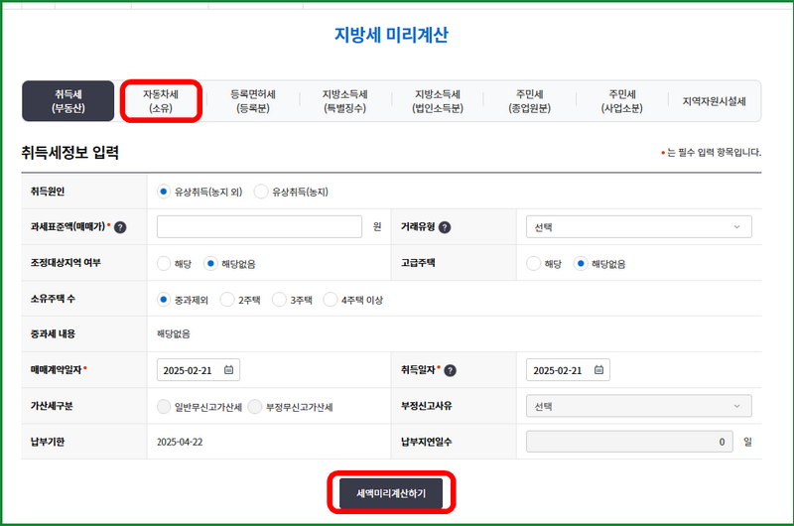Open the 부정신고사유 선택 dropdown
Image resolution: width=794 pixels, height=526 pixels.
point(638,406)
